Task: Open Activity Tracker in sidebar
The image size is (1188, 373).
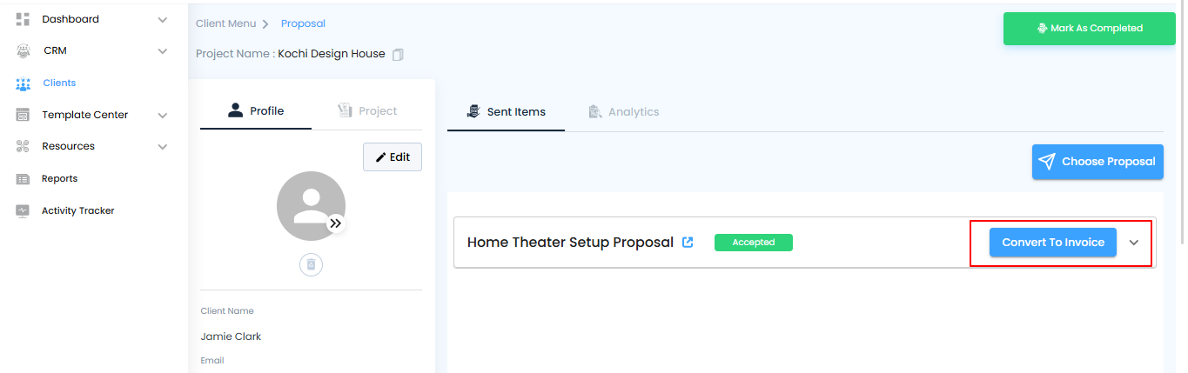Action: (x=77, y=210)
